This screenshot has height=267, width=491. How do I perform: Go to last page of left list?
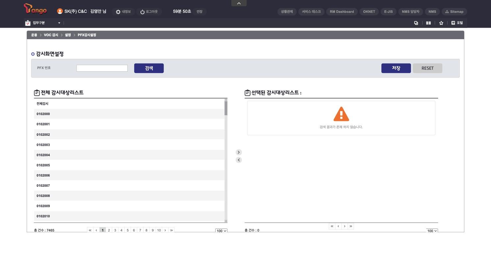[x=171, y=230]
